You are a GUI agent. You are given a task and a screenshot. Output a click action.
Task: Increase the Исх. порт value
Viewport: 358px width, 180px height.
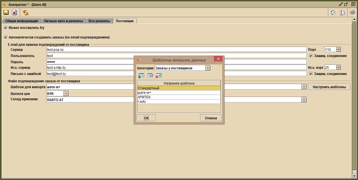click(339, 66)
